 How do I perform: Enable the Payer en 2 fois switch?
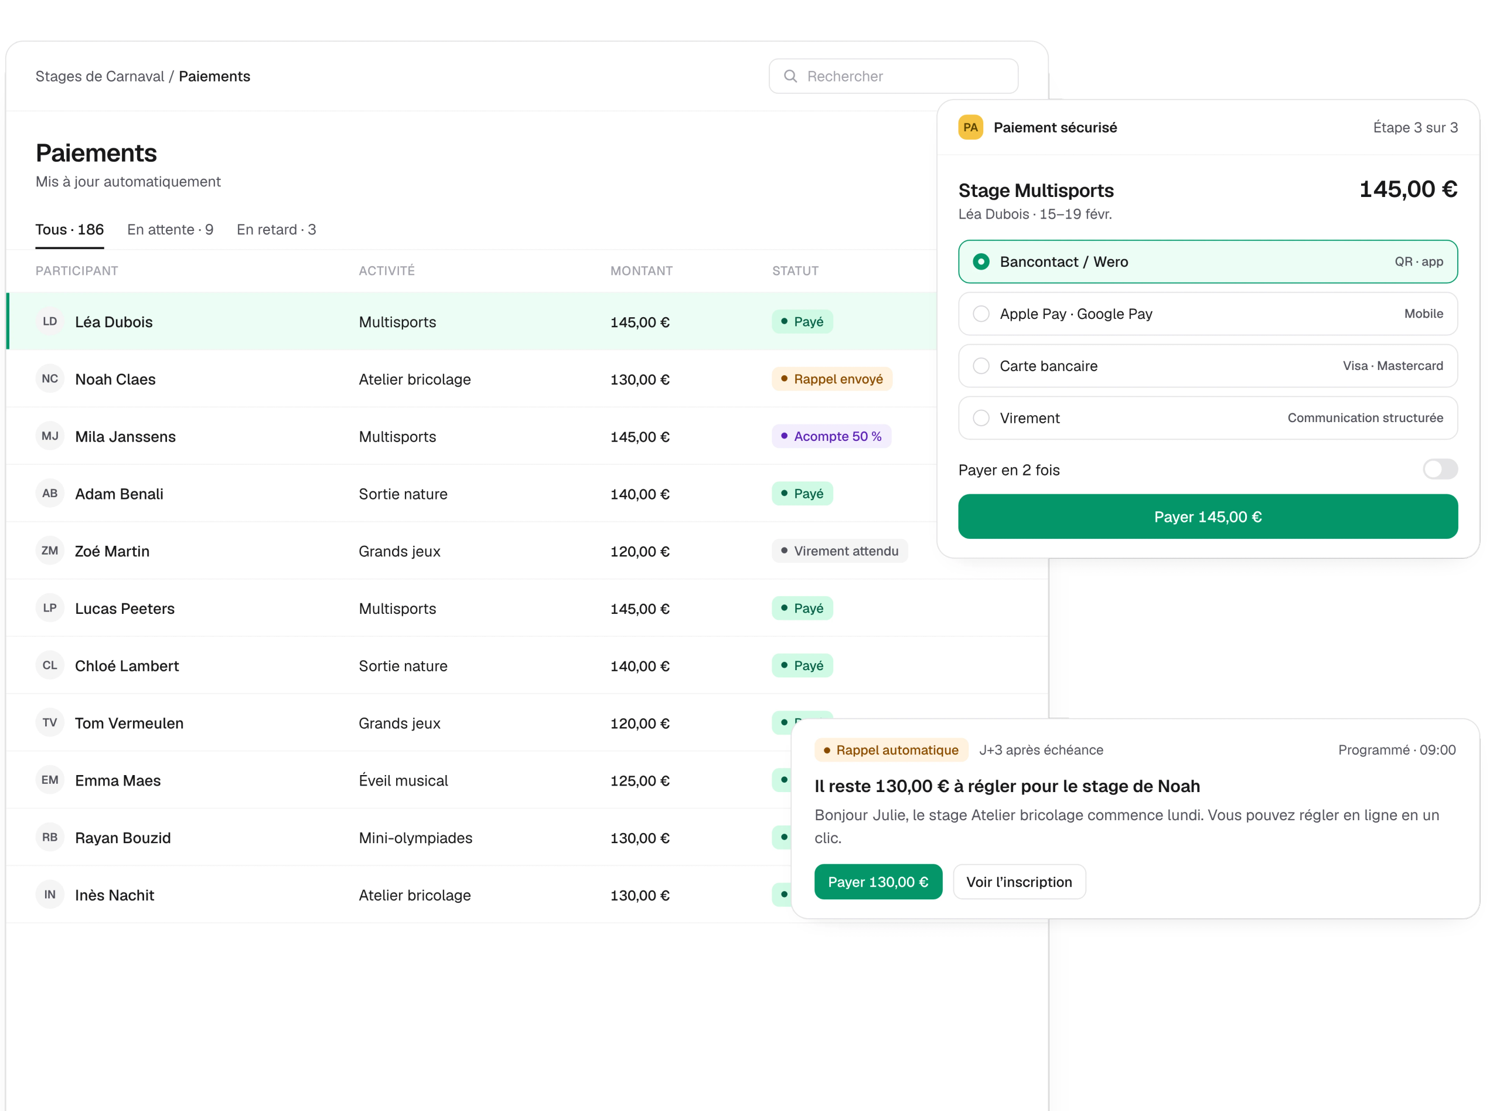pos(1440,470)
